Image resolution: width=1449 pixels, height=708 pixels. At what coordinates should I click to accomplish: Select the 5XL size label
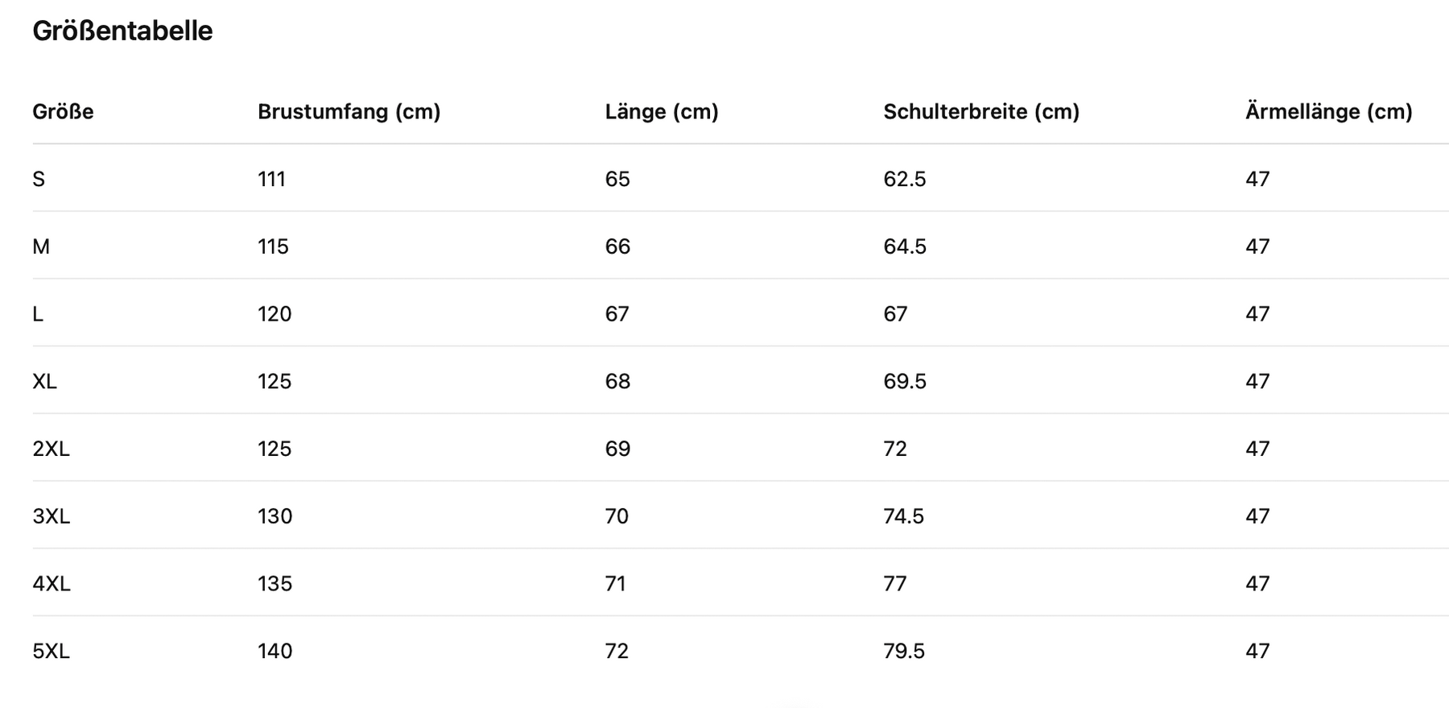tap(51, 651)
